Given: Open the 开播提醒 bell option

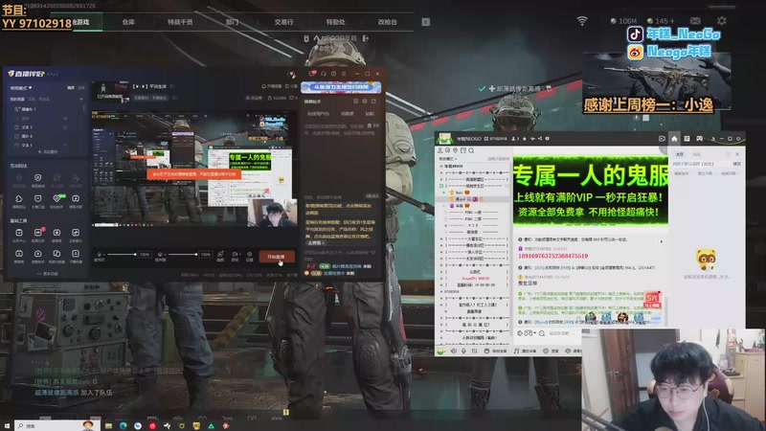Looking at the screenshot, I should tap(272, 86).
